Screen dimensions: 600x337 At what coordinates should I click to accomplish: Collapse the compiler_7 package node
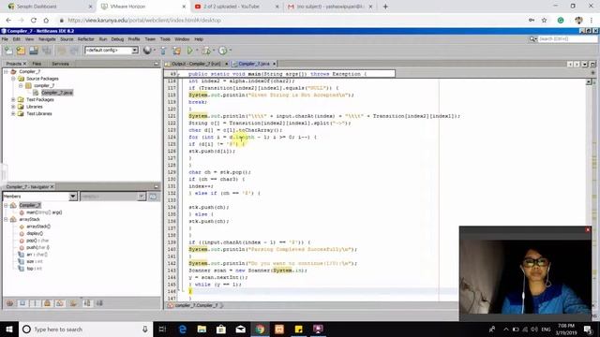21,85
